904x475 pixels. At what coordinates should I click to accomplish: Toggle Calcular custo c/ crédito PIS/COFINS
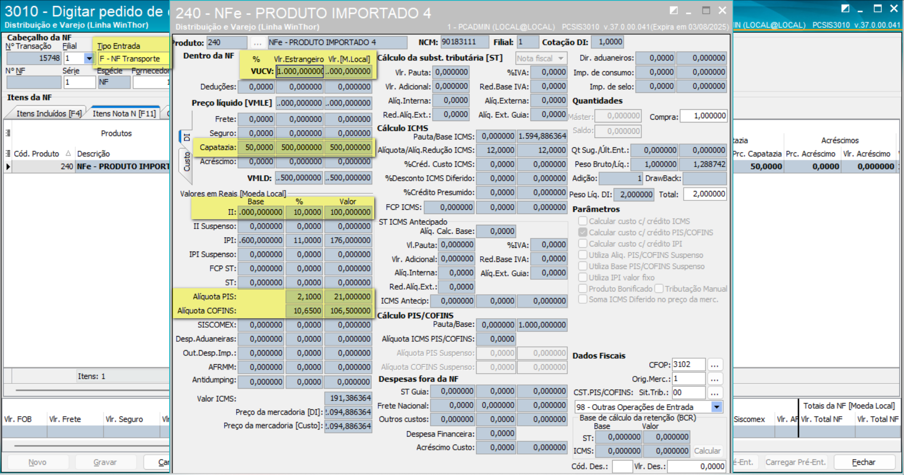(583, 232)
